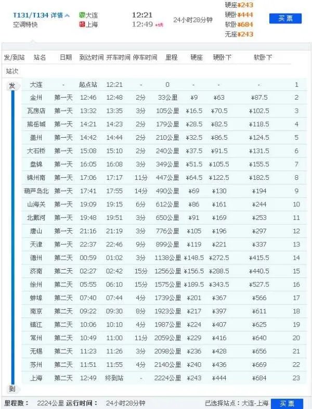Screen dimensions: 312x409
Task: Click the ¥527.5 soft sleeper price for 徐州
Action: tap(259, 284)
